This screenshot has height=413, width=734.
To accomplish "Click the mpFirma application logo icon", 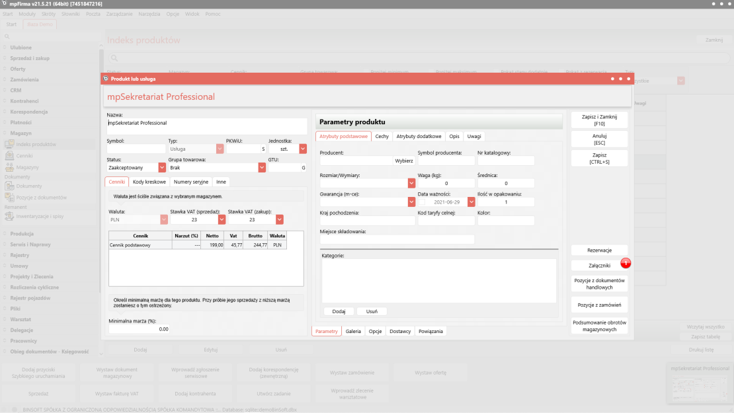I will (x=4, y=3).
